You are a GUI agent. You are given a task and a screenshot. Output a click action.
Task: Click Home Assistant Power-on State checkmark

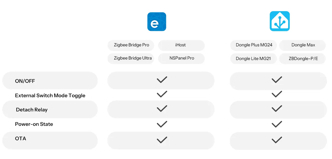click(277, 124)
